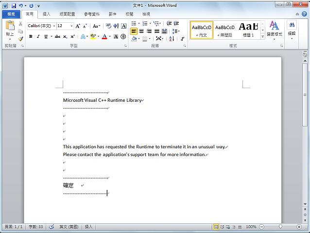
Task: Click the Paste clipboard icon
Action: point(10,26)
